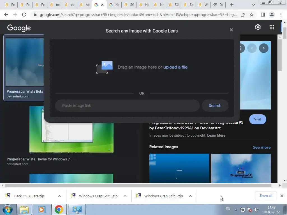Expand options for Hack OS X Beta.zip
This screenshot has height=215, width=287.
(60, 196)
